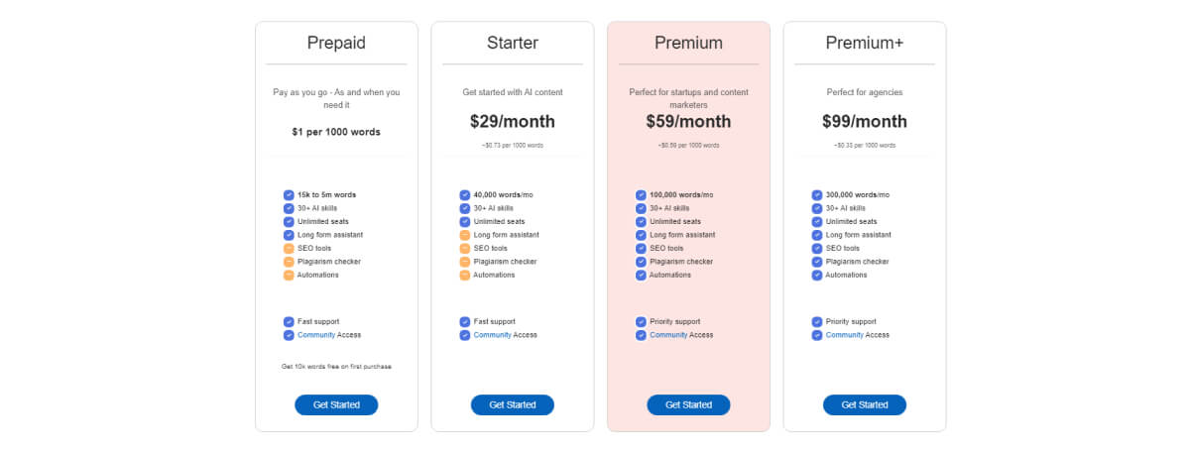Open Community link in Prepaid plan

pyautogui.click(x=316, y=335)
